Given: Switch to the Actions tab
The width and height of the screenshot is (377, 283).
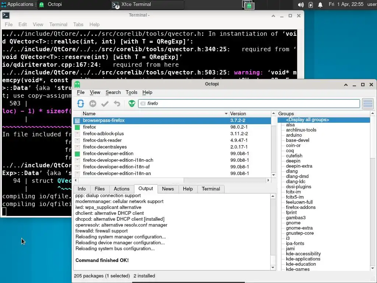Looking at the screenshot, I should click(x=121, y=189).
